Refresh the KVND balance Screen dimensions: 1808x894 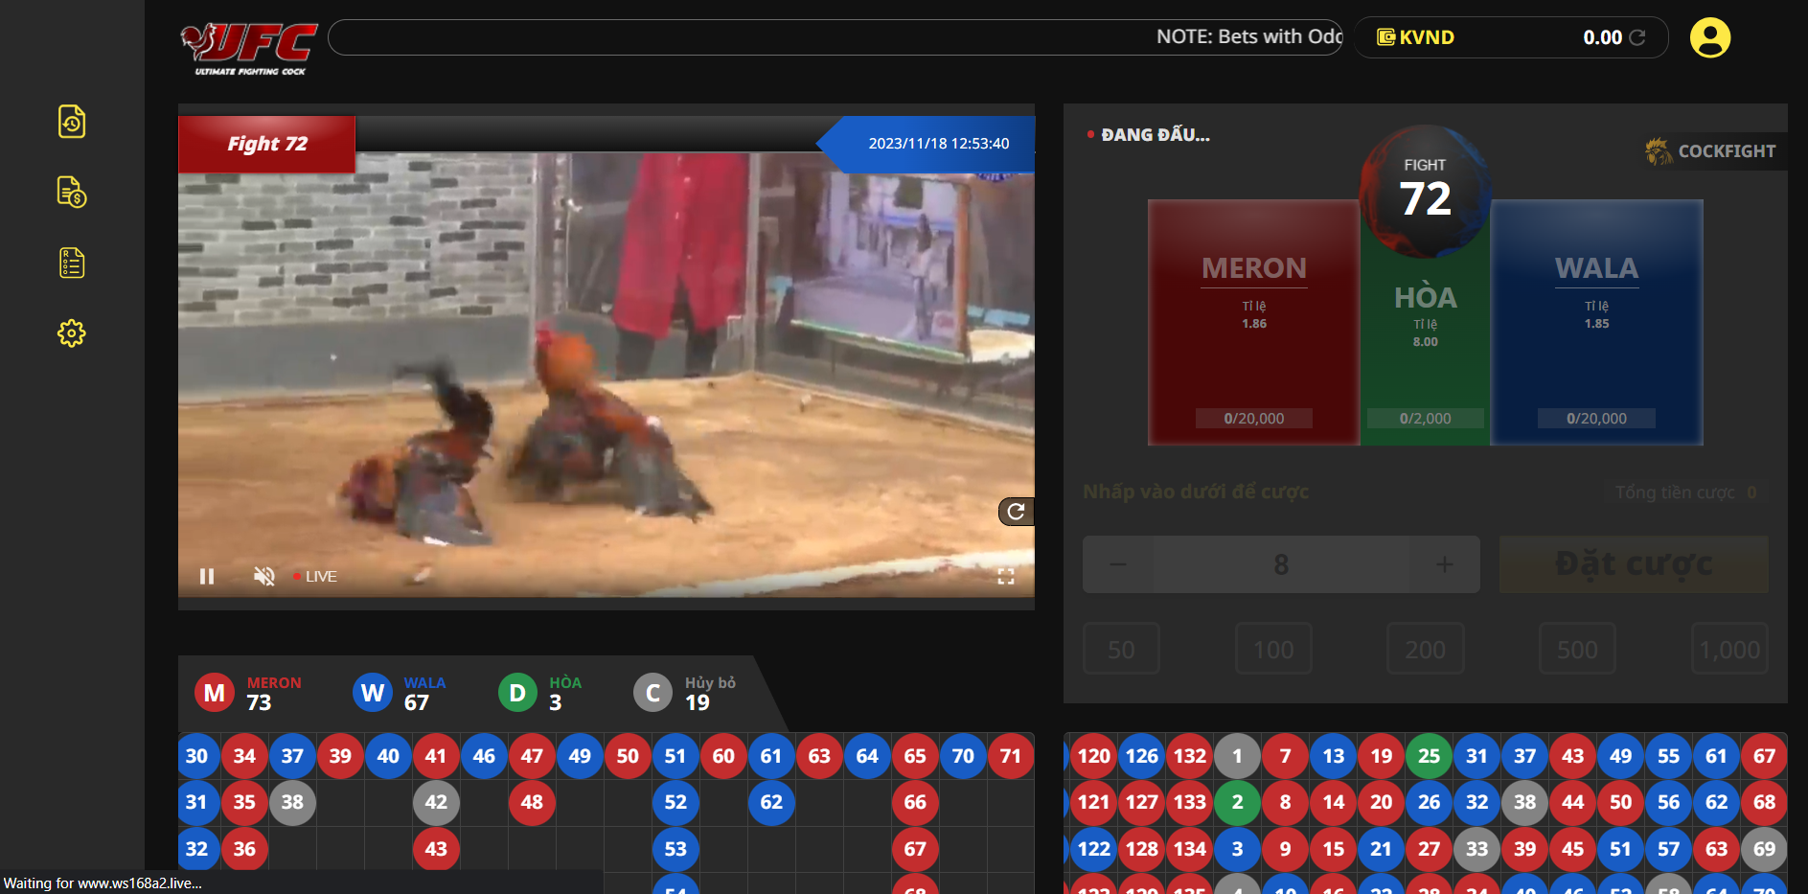pos(1637,37)
